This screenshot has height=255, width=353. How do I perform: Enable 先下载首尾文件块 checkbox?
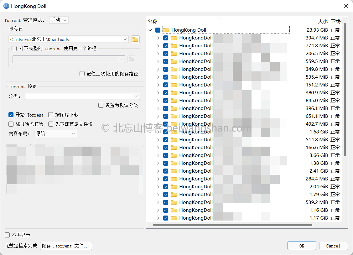tap(51, 124)
